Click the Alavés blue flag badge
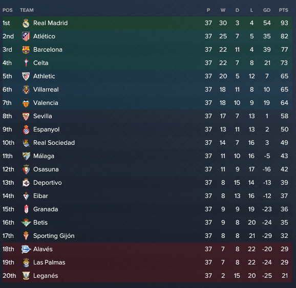 point(26,249)
